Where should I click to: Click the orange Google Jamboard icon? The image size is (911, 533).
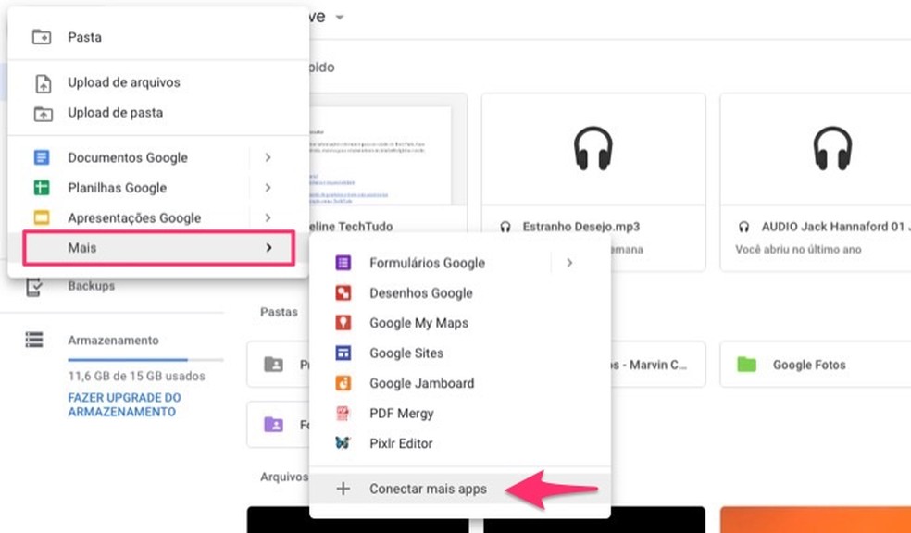tap(343, 383)
